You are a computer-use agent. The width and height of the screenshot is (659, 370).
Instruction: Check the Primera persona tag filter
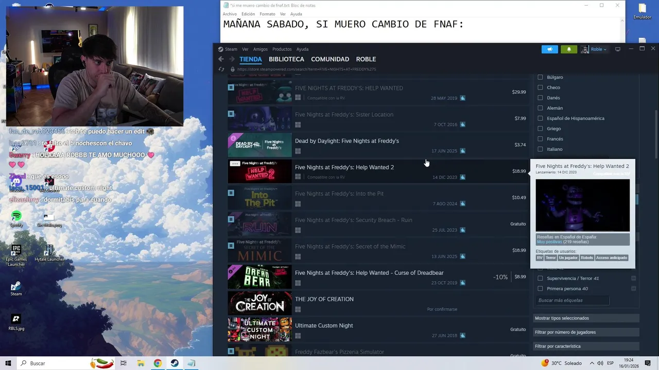pos(540,288)
